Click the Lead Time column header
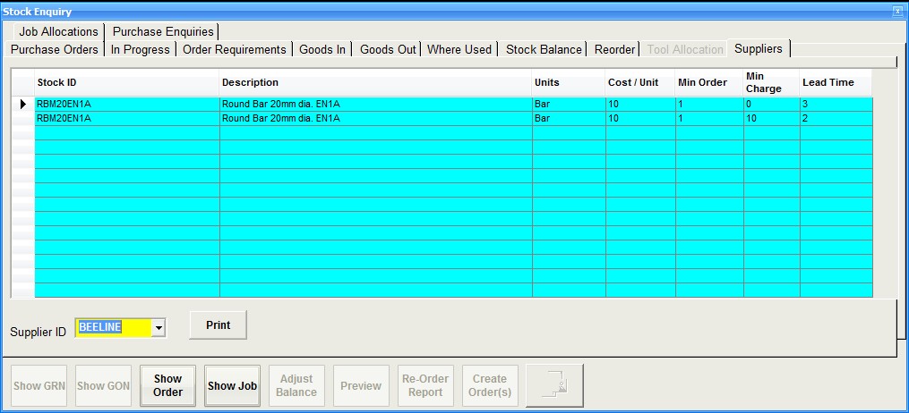909x413 pixels. click(x=828, y=82)
